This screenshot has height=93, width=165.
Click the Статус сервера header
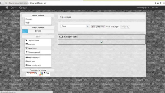click(x=38, y=28)
